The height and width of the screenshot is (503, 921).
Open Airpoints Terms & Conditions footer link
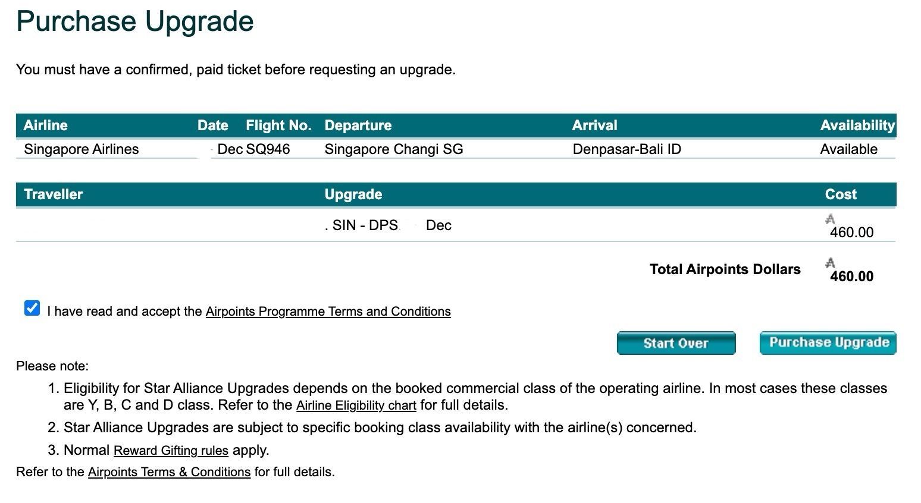(x=169, y=472)
